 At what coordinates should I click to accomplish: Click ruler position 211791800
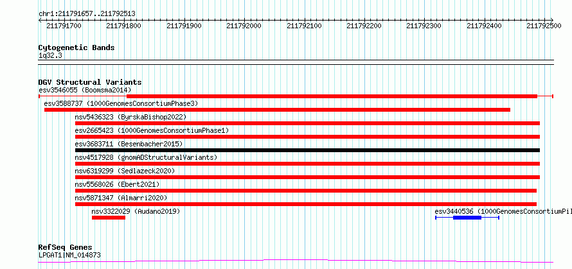point(124,26)
